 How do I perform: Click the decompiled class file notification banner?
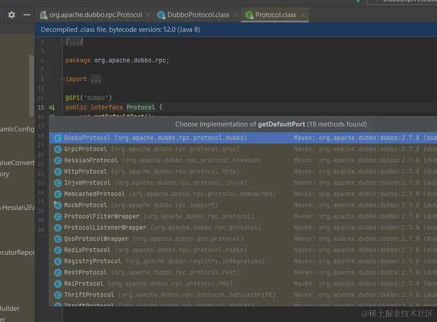pos(236,30)
